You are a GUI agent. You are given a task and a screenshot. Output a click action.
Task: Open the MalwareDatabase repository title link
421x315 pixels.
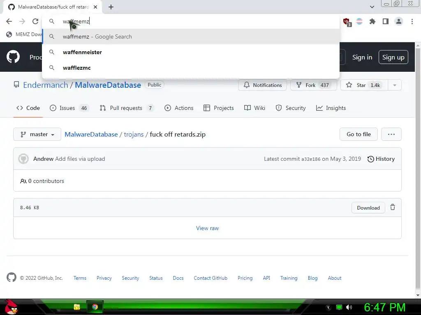[108, 85]
